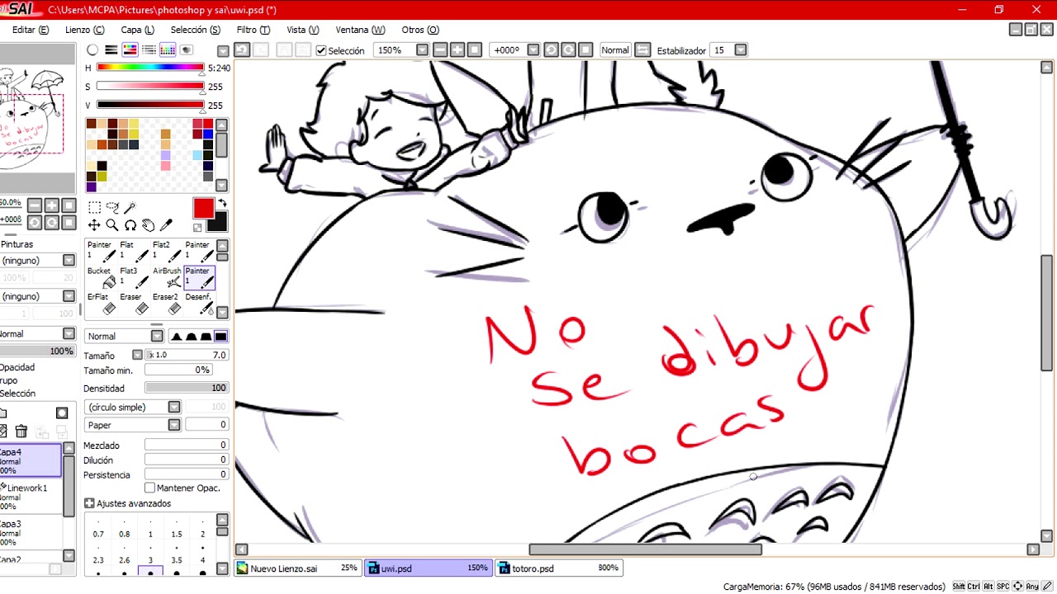Open the Paper texture dropdown
The width and height of the screenshot is (1057, 594).
[174, 425]
